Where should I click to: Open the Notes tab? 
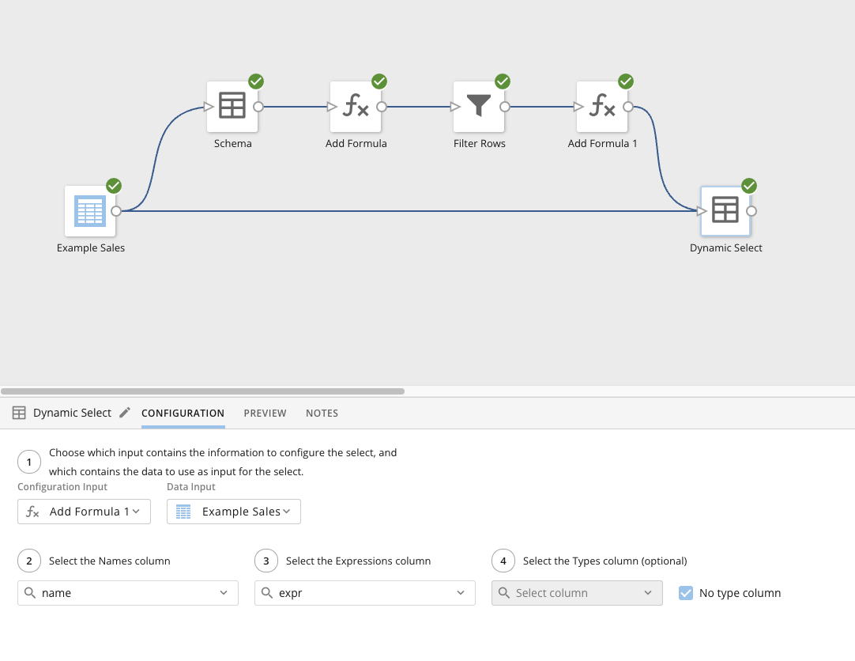tap(322, 413)
